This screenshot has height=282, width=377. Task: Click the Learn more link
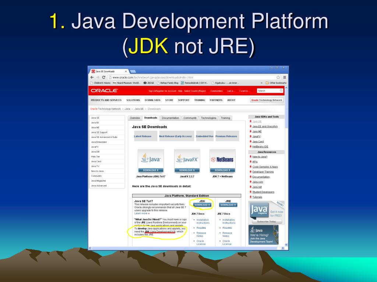[x=141, y=213]
